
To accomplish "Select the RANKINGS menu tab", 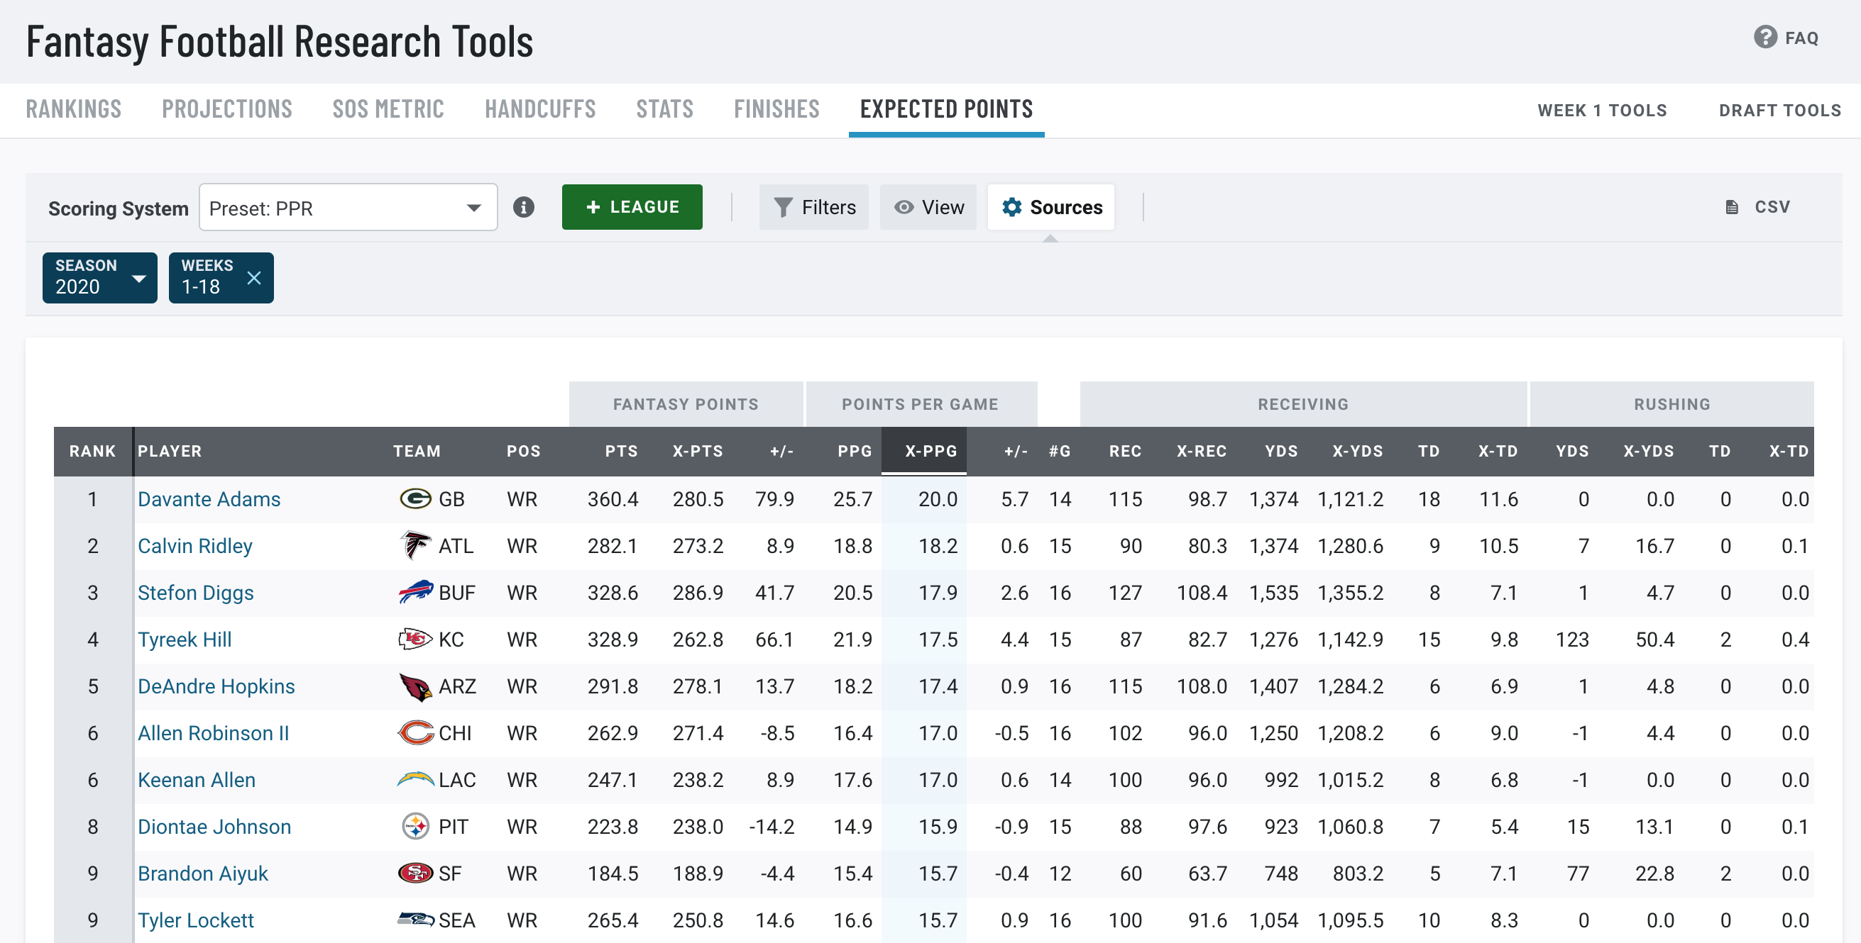I will 73,108.
